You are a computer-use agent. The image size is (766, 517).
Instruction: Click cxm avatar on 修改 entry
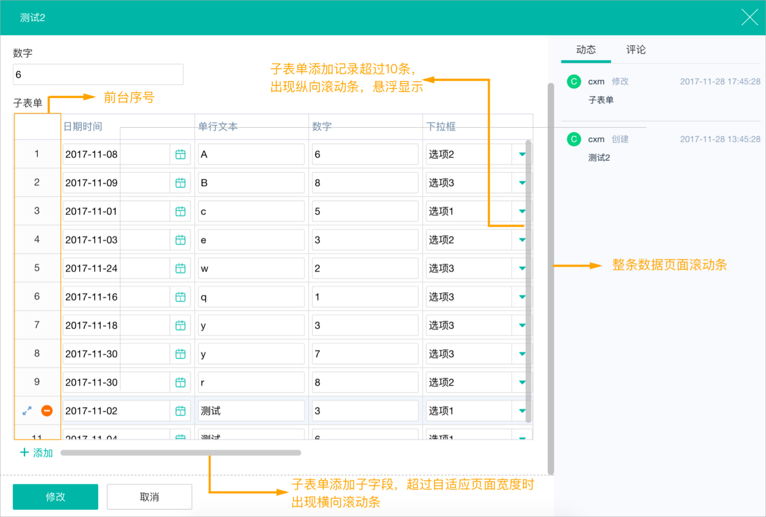[x=574, y=81]
